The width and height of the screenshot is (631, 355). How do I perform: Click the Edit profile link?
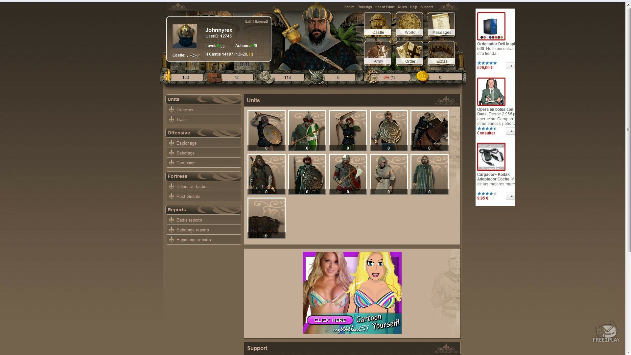click(248, 22)
